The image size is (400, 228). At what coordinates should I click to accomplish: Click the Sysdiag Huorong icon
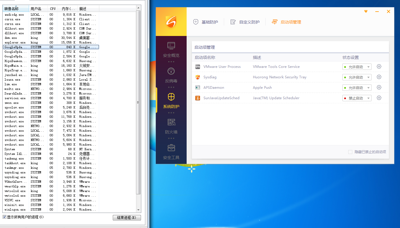click(x=198, y=77)
